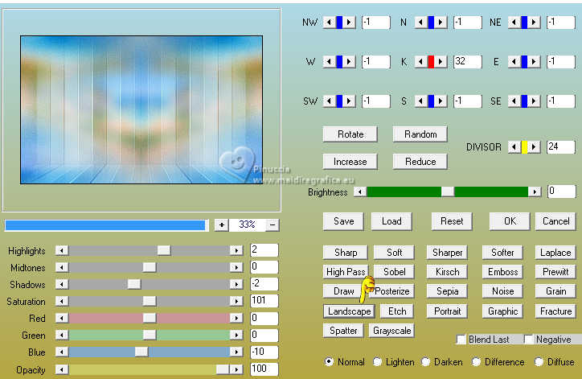
Task: Select the Lighten radio button
Action: click(x=377, y=362)
